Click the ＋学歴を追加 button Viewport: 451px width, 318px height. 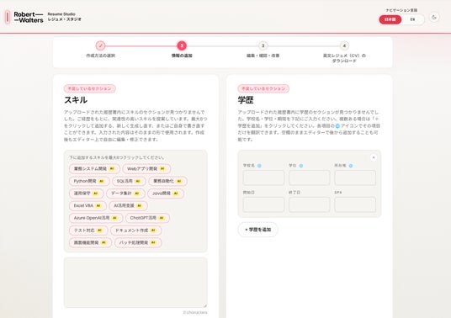coord(257,230)
